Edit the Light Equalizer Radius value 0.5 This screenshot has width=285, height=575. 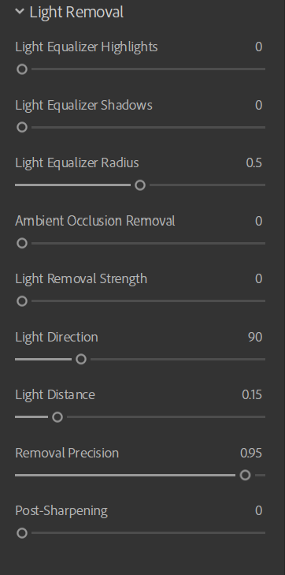pos(254,162)
